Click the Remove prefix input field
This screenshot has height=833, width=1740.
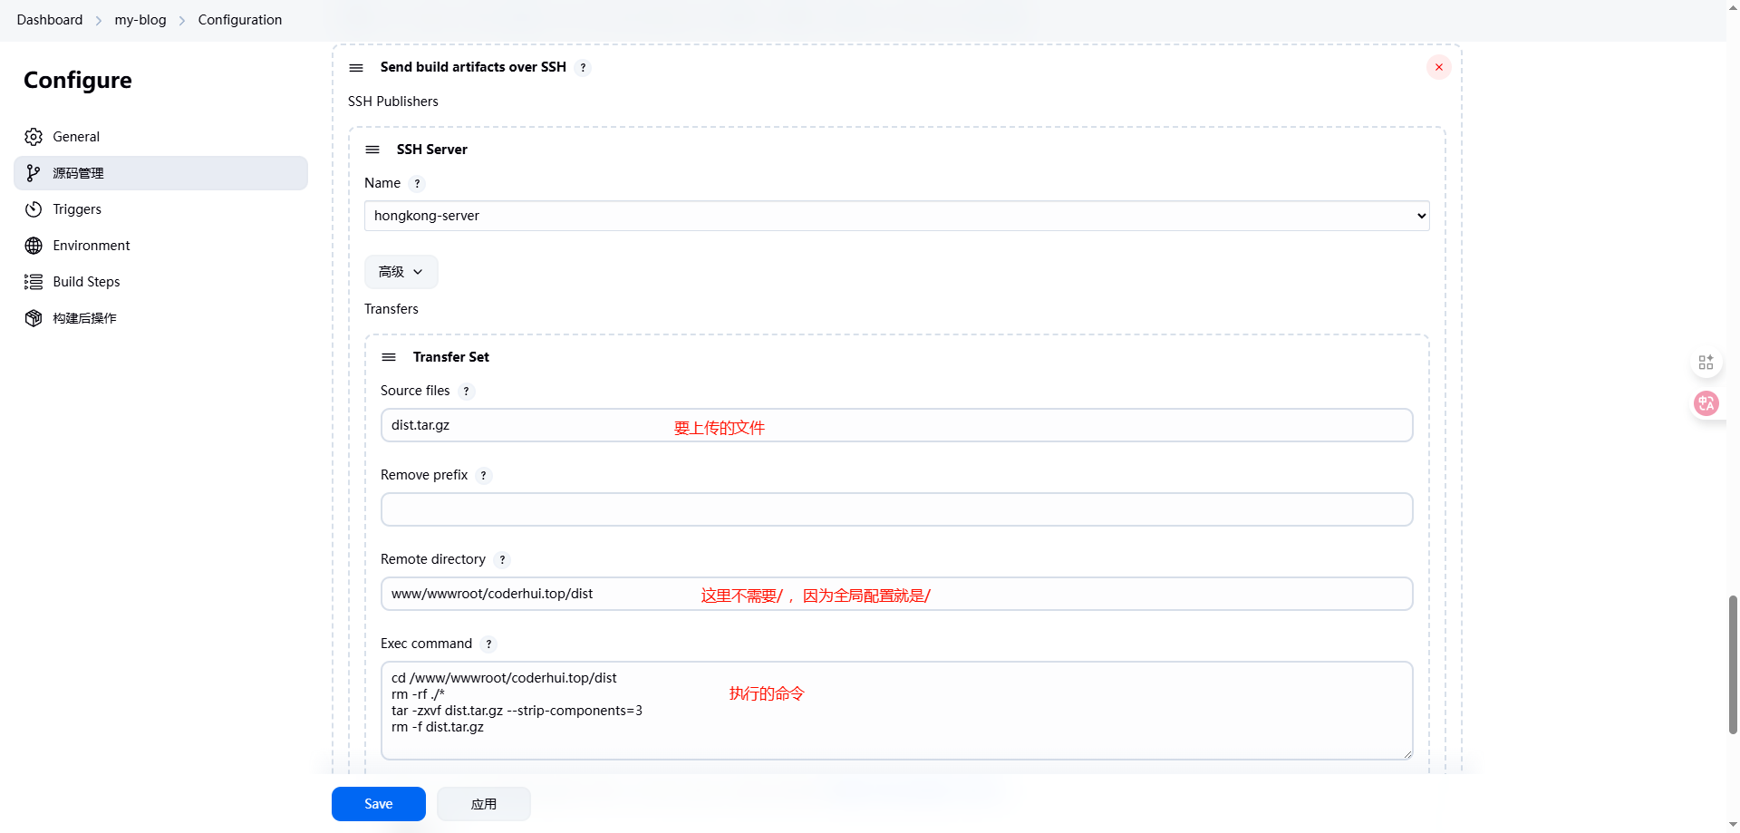tap(896, 509)
